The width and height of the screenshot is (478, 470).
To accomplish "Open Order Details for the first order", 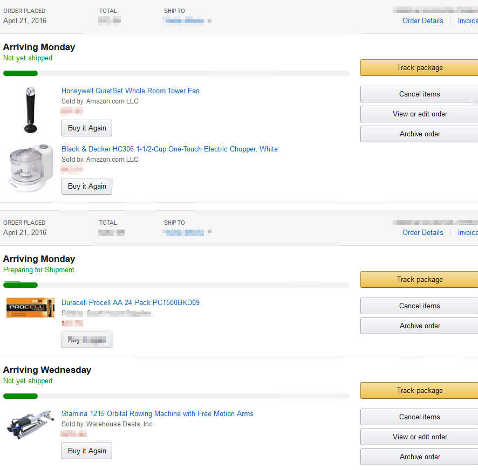I will [x=423, y=20].
